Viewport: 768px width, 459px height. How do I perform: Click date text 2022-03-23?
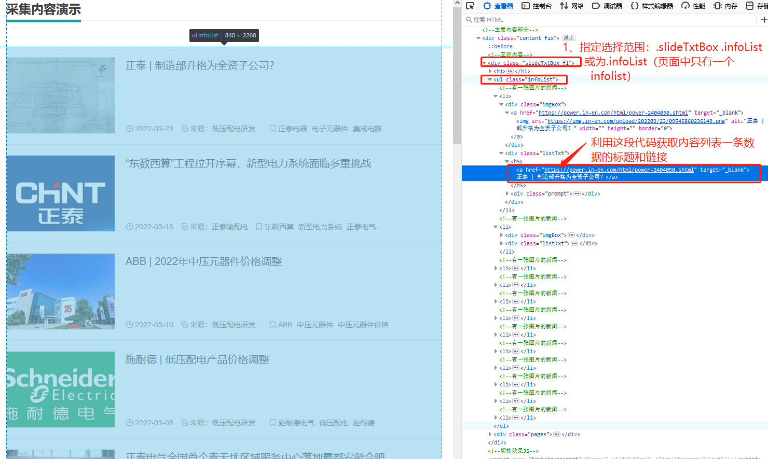(154, 129)
